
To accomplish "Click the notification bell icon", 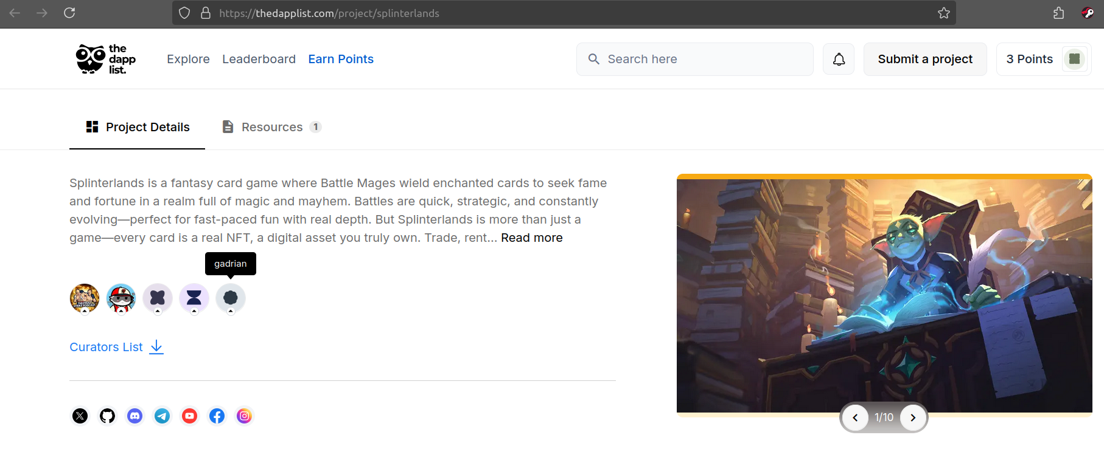I will pos(839,59).
